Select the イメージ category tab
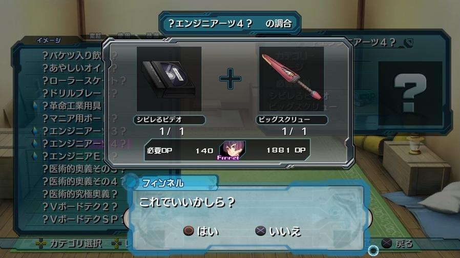Image resolution: width=460 pixels, height=258 pixels. (x=49, y=40)
